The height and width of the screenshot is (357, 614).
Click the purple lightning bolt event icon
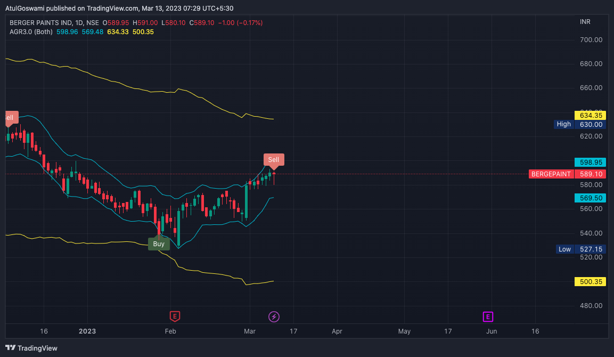click(274, 317)
